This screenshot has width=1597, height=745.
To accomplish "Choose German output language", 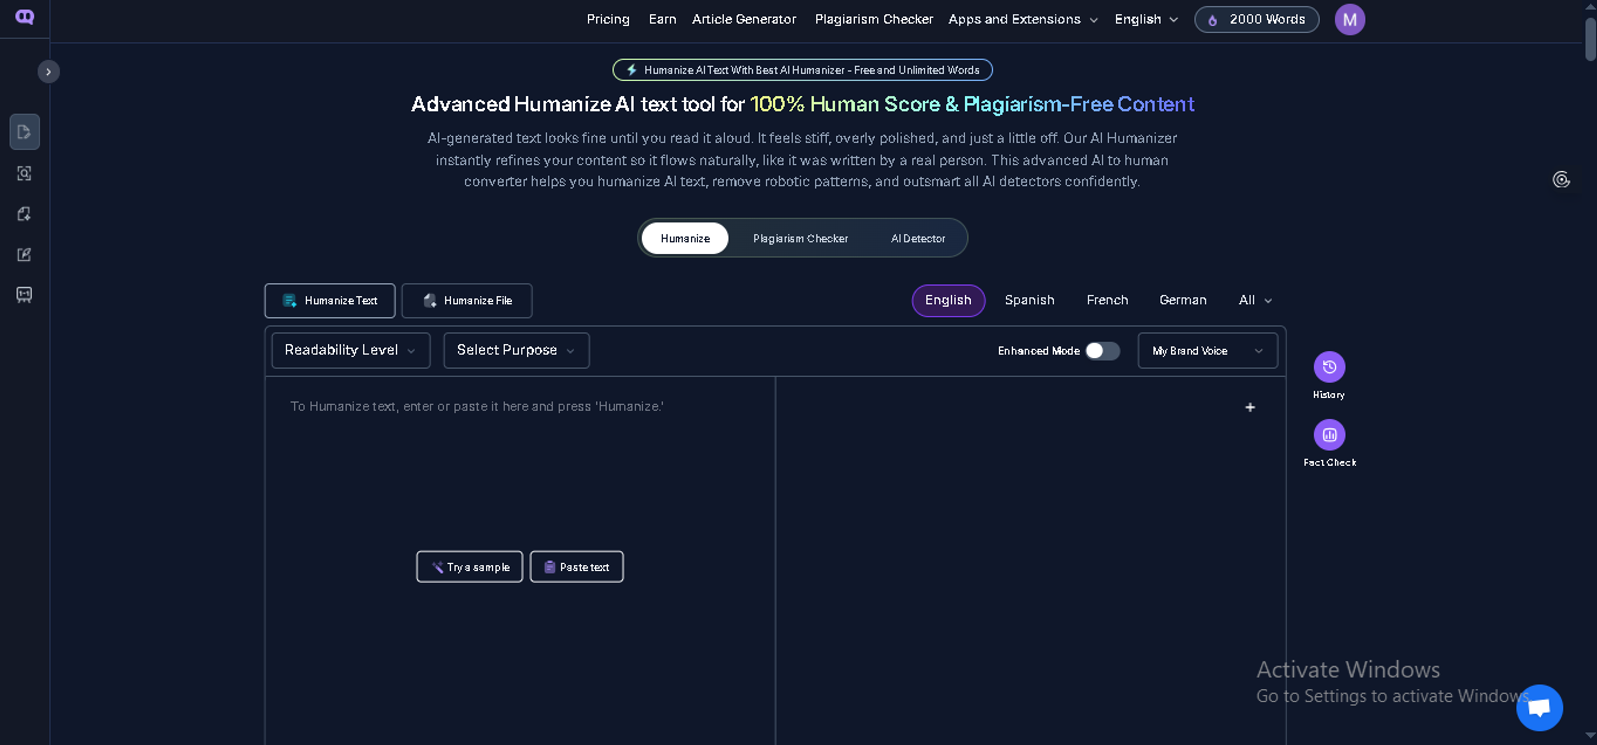I will [x=1183, y=300].
